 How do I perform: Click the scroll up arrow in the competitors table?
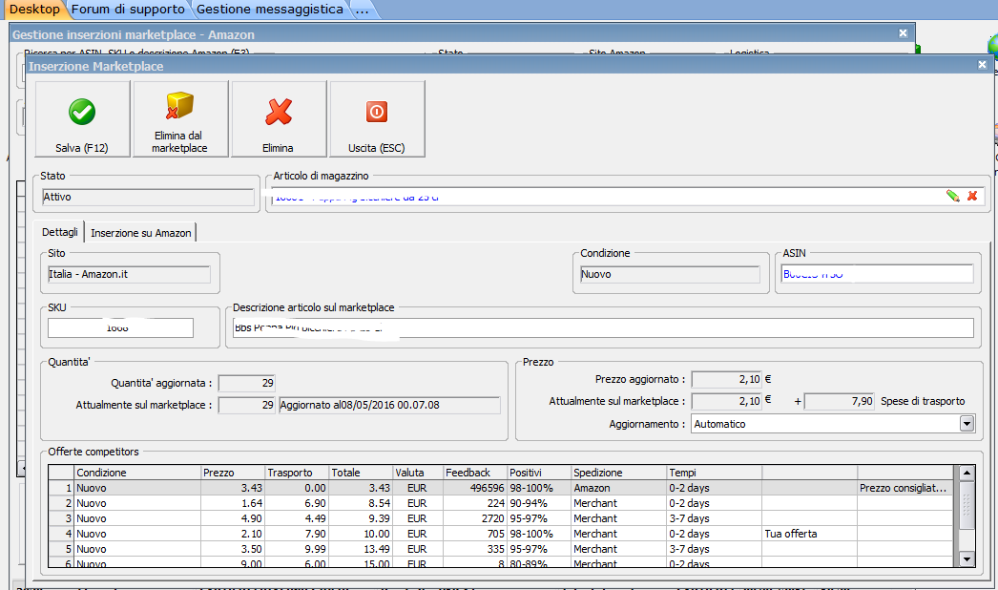coord(967,473)
